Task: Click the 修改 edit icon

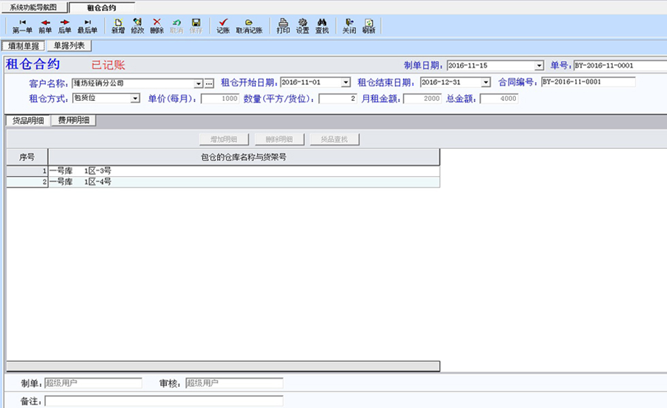Action: [137, 26]
